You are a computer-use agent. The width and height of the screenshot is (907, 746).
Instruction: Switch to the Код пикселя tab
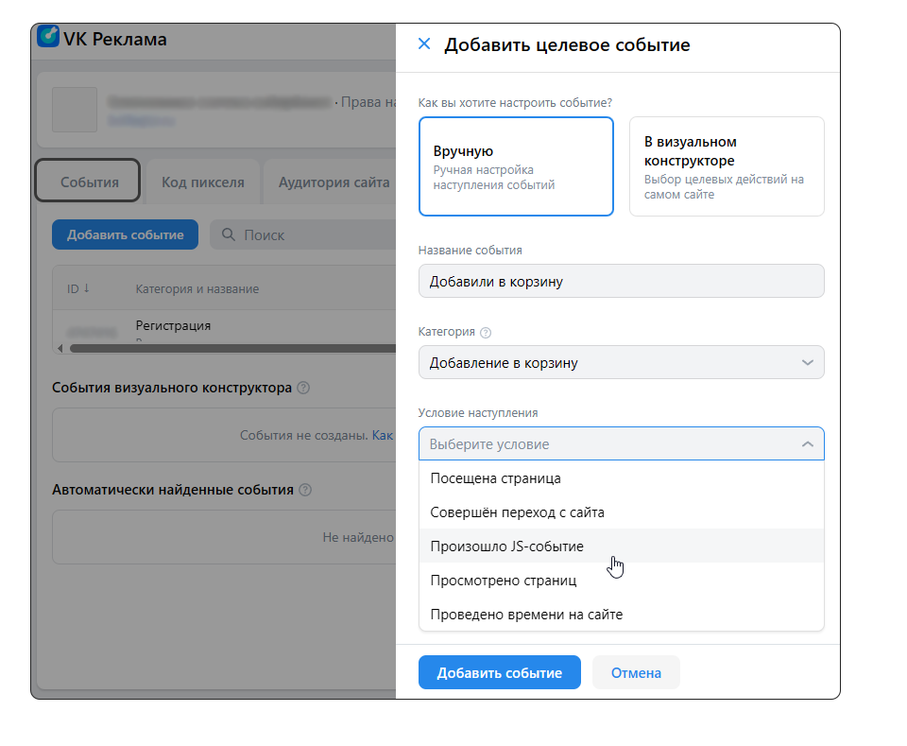tap(203, 181)
